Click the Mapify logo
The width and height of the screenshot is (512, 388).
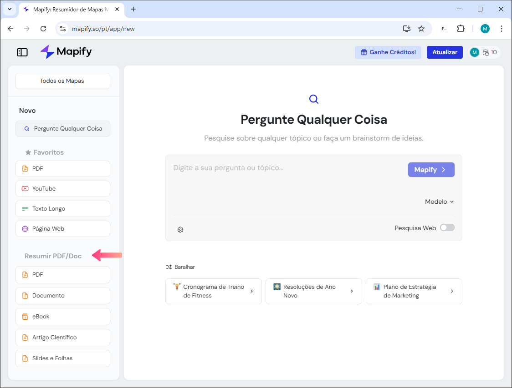tap(66, 52)
